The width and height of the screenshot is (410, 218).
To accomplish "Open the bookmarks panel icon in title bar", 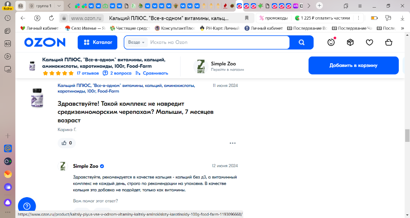I will [346, 6].
